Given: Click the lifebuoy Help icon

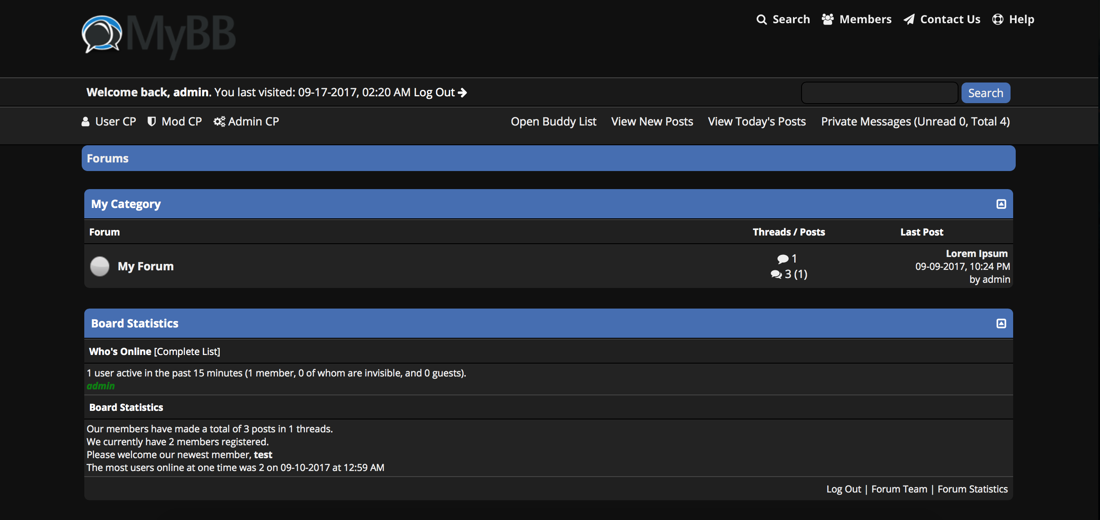Looking at the screenshot, I should coord(998,19).
